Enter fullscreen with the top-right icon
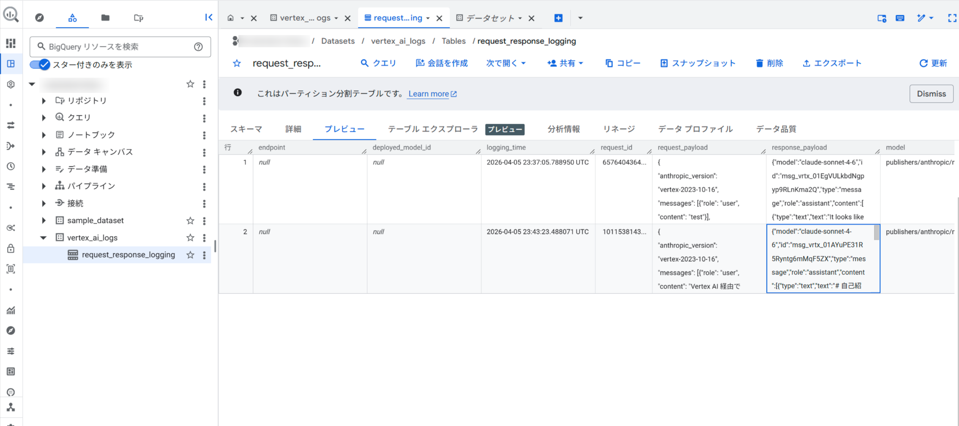Screen dimensions: 959x426 952,18
